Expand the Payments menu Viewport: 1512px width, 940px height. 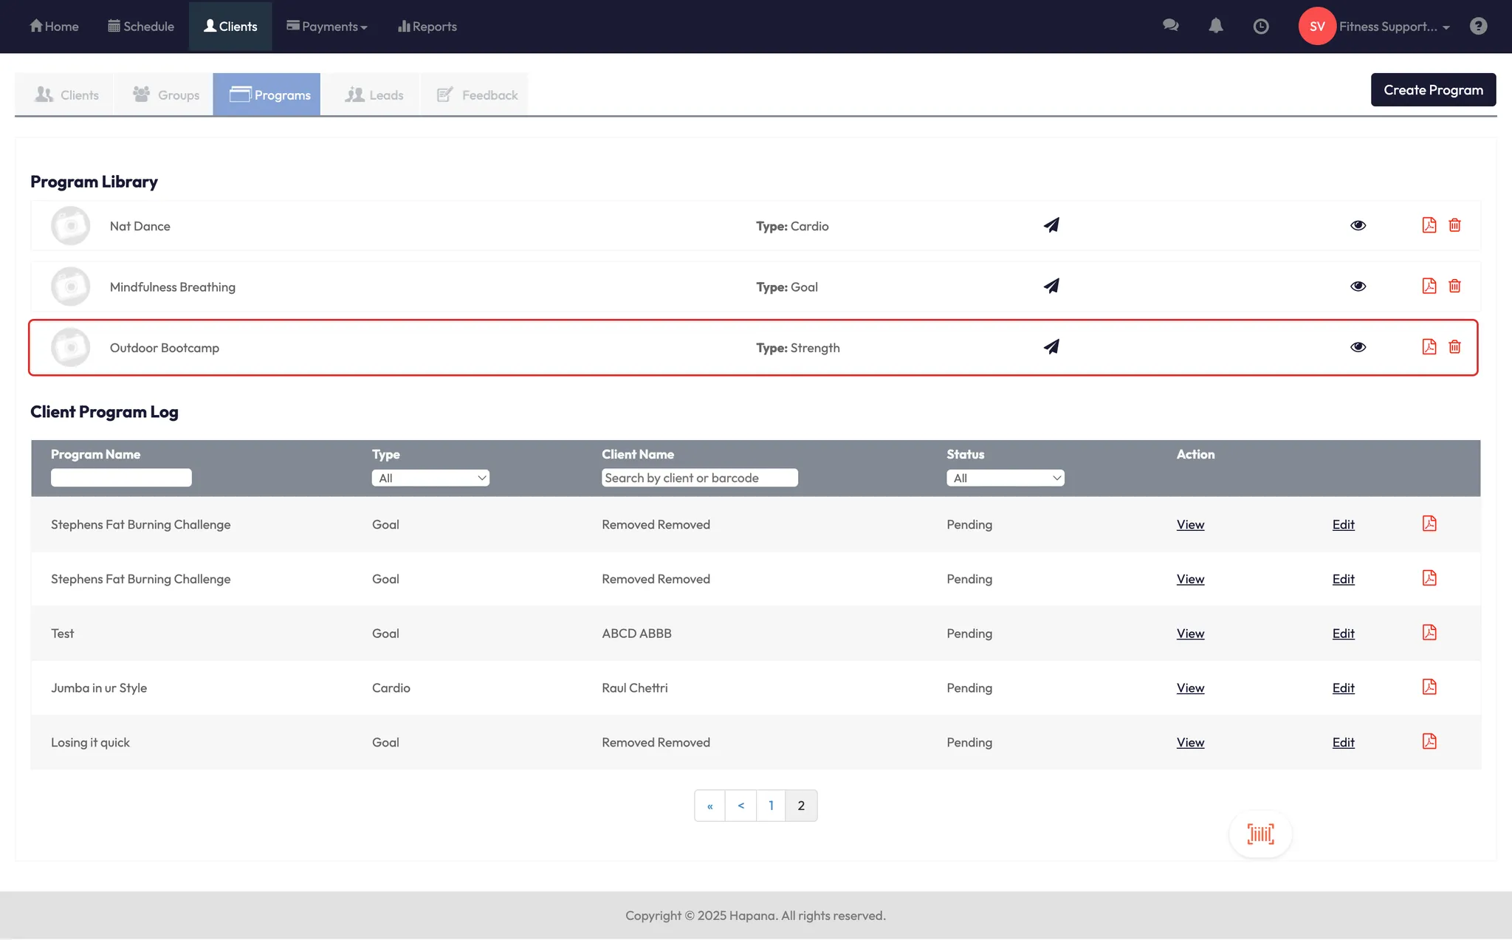(327, 27)
